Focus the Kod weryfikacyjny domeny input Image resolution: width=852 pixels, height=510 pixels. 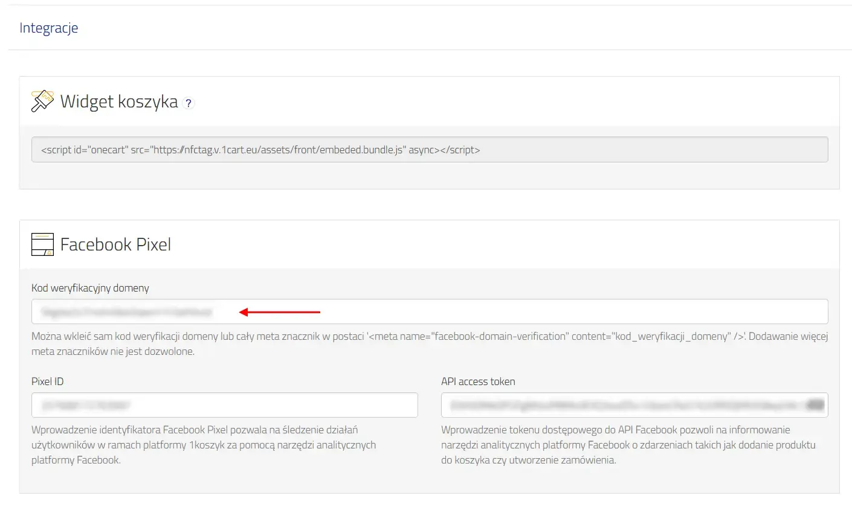click(430, 311)
